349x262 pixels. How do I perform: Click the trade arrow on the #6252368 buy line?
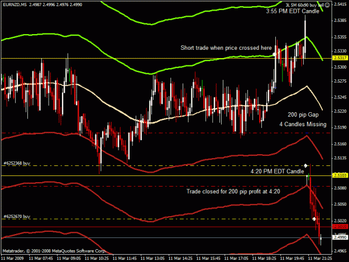305,165
